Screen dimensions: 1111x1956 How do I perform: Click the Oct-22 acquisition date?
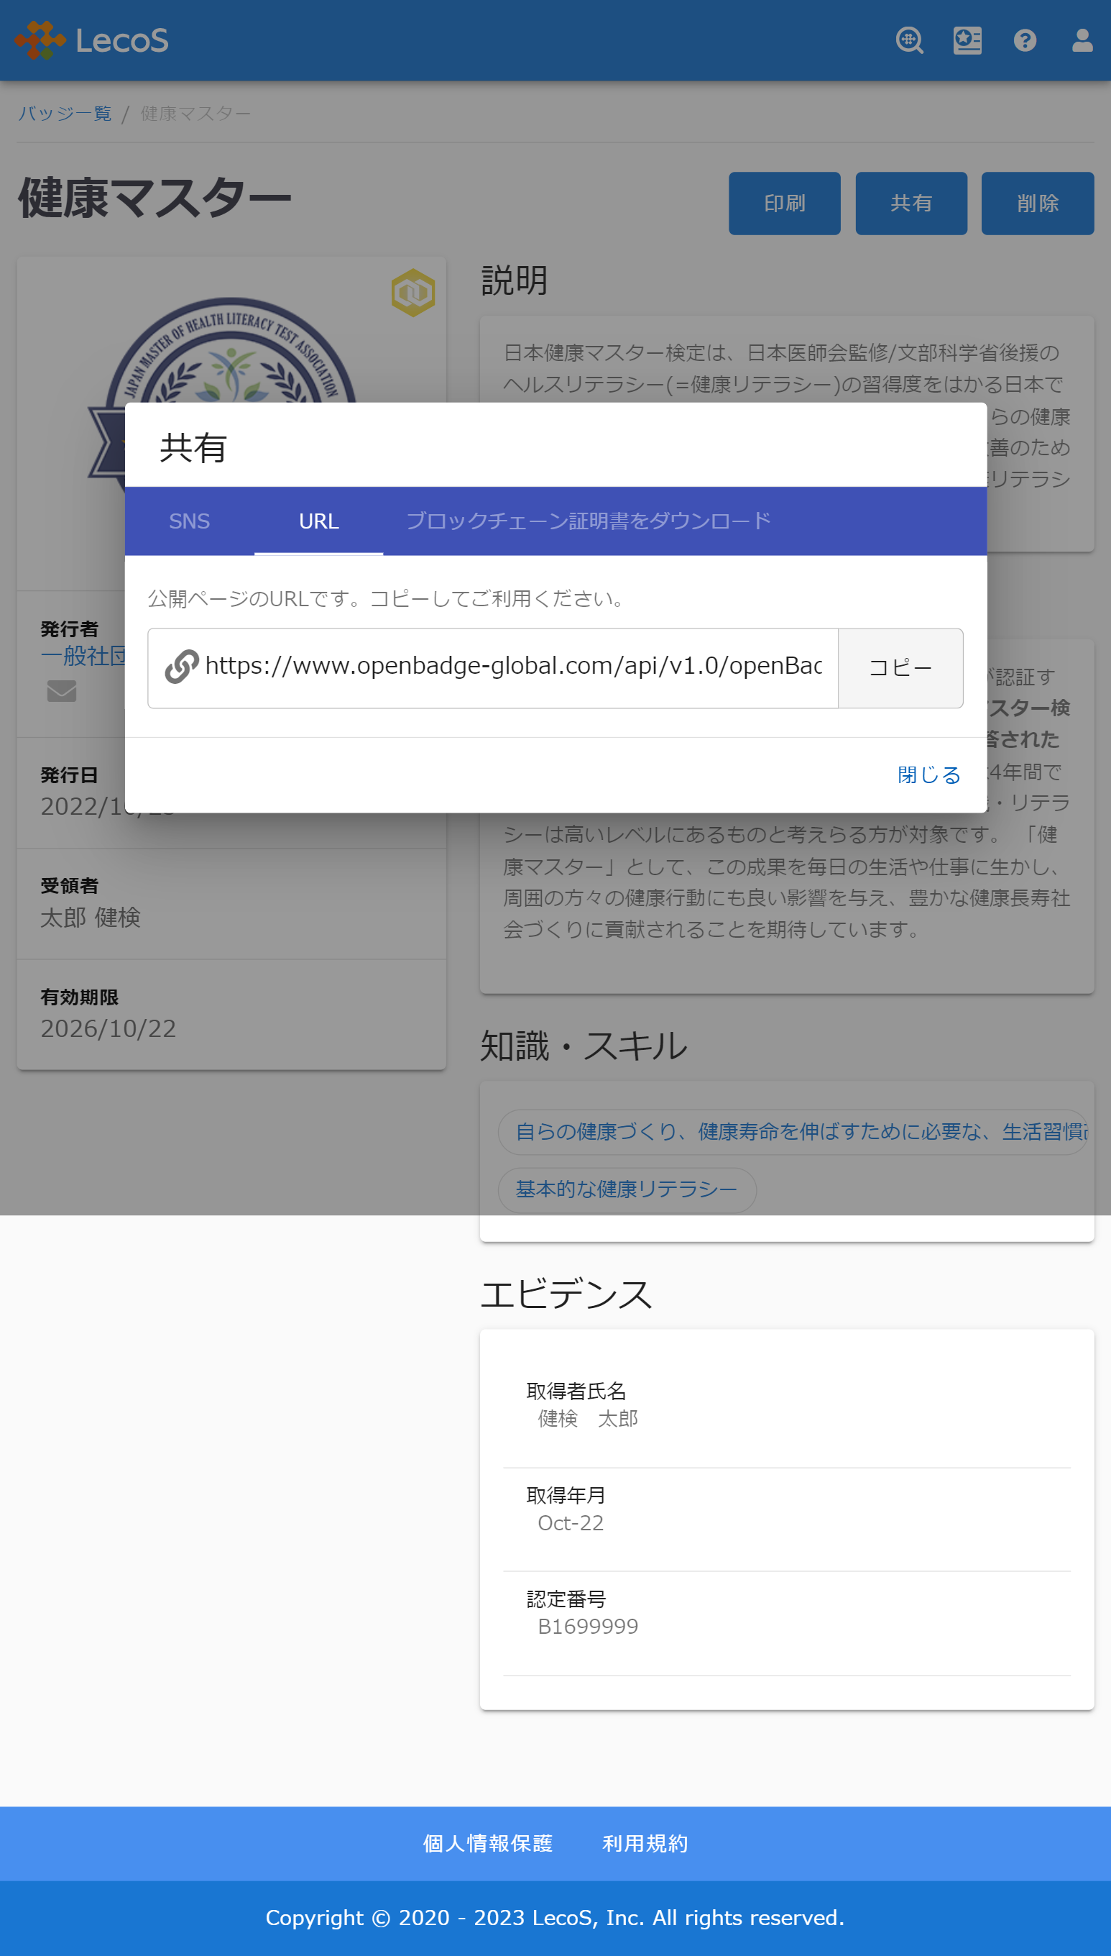pos(571,1522)
